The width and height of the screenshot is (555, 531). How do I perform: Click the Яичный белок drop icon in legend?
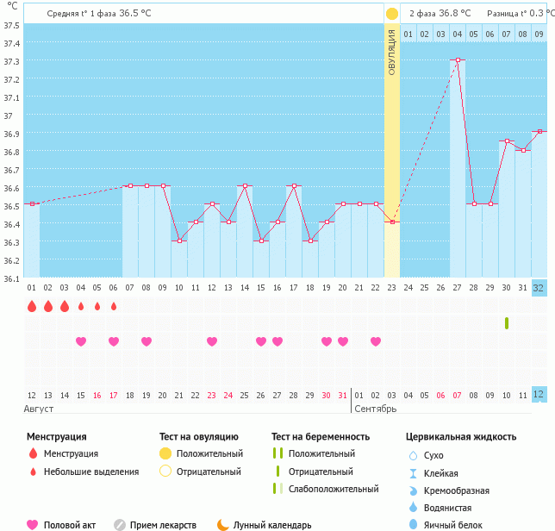pos(413,524)
